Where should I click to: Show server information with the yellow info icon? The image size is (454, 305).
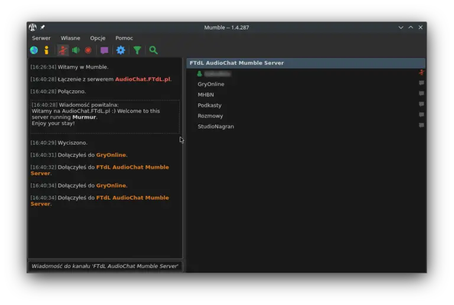[46, 50]
